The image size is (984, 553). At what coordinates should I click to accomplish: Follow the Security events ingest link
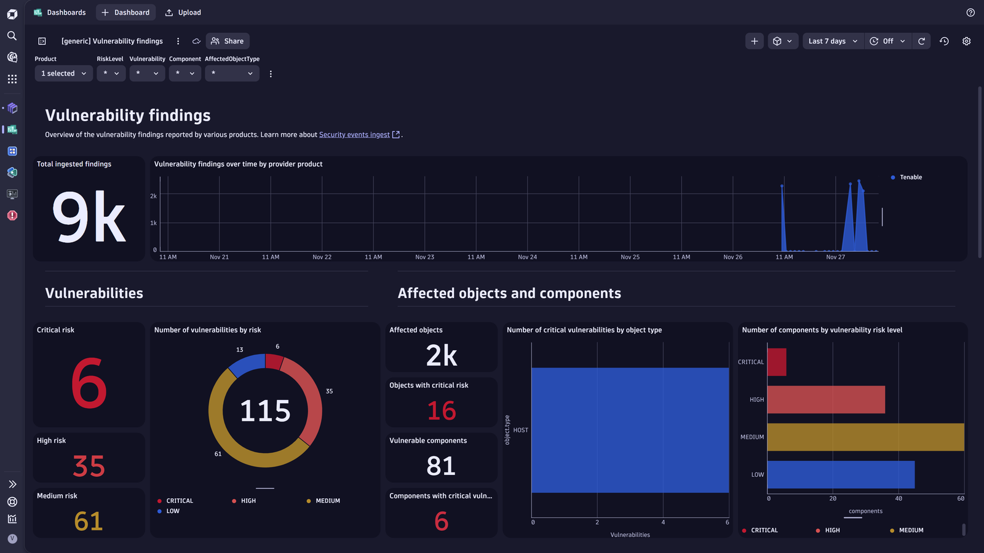pyautogui.click(x=354, y=135)
